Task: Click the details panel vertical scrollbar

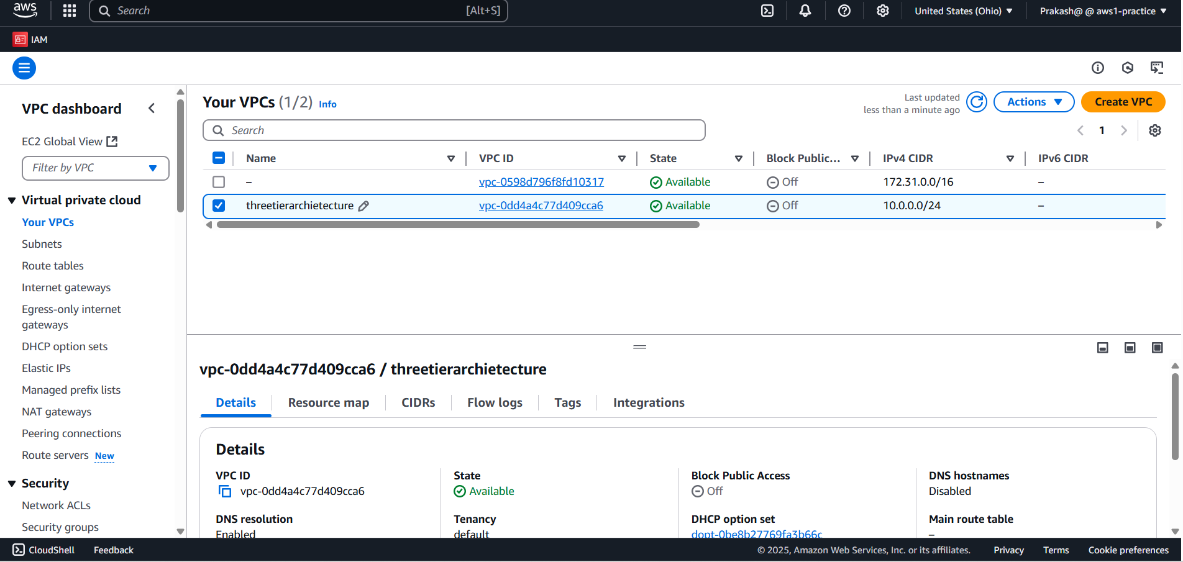Action: (1175, 416)
